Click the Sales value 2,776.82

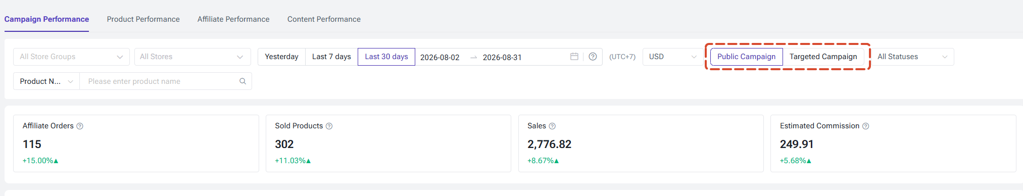(x=549, y=144)
